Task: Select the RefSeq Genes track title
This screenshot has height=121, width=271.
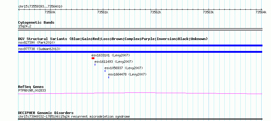Action: point(31,87)
